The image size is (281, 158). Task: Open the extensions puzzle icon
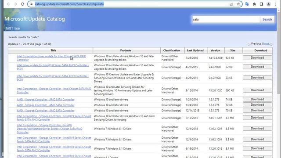coord(254,4)
